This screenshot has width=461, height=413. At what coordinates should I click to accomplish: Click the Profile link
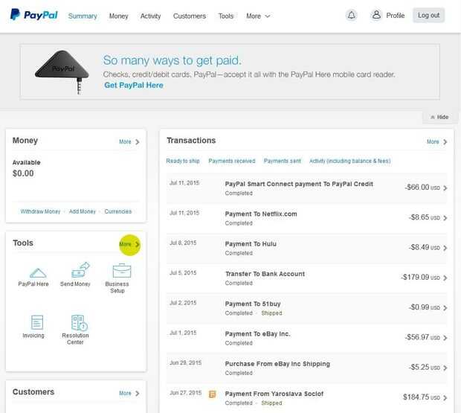pyautogui.click(x=395, y=16)
